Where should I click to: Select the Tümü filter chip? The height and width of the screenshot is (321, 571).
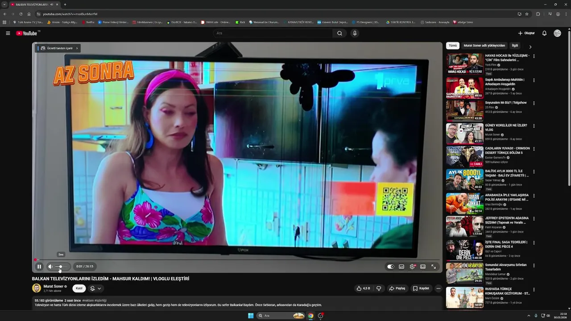(453, 45)
